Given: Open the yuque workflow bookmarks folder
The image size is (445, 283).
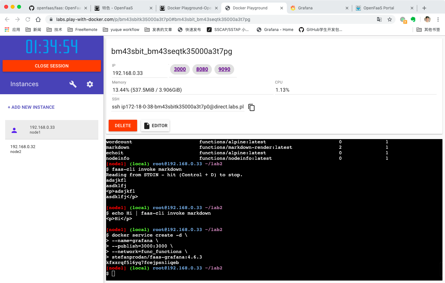Looking at the screenshot, I should 121,29.
